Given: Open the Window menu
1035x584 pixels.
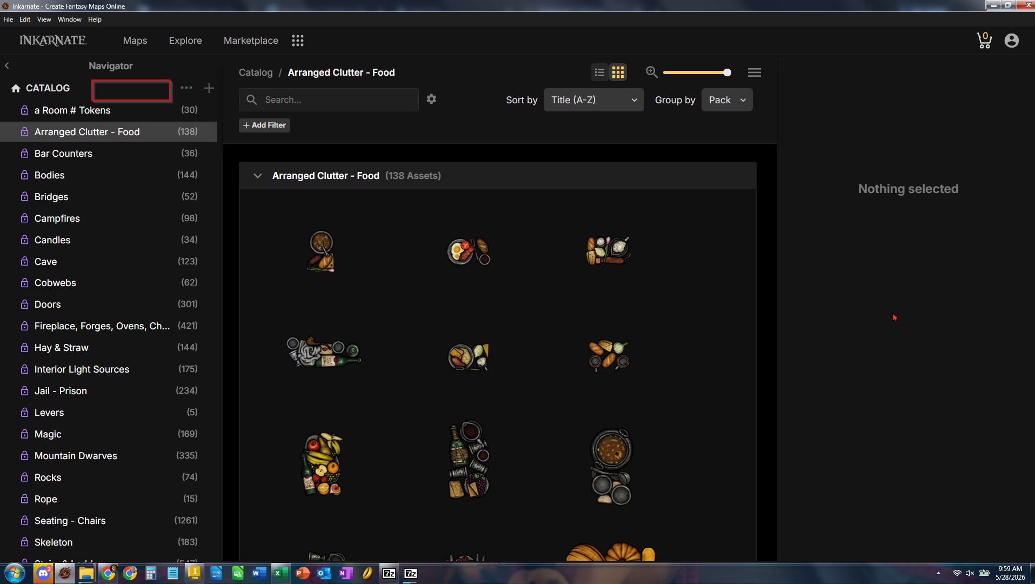Looking at the screenshot, I should click(x=70, y=19).
